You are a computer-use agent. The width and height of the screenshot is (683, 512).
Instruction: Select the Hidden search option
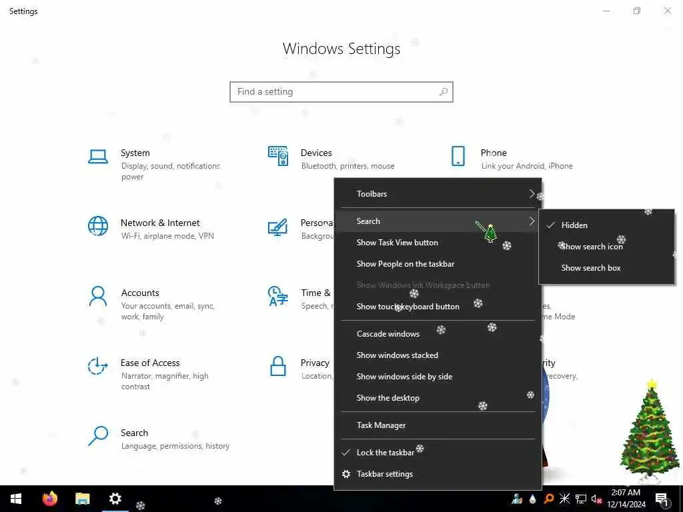pos(606,225)
